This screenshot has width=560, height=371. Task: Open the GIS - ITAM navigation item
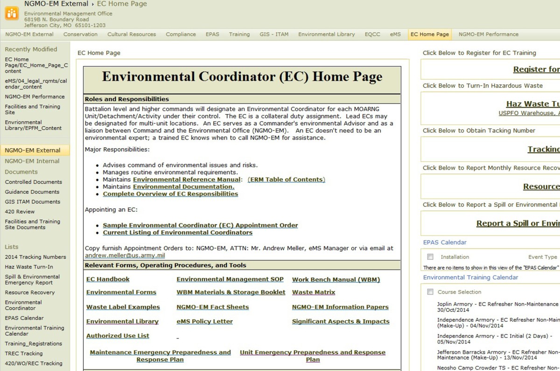pyautogui.click(x=273, y=34)
